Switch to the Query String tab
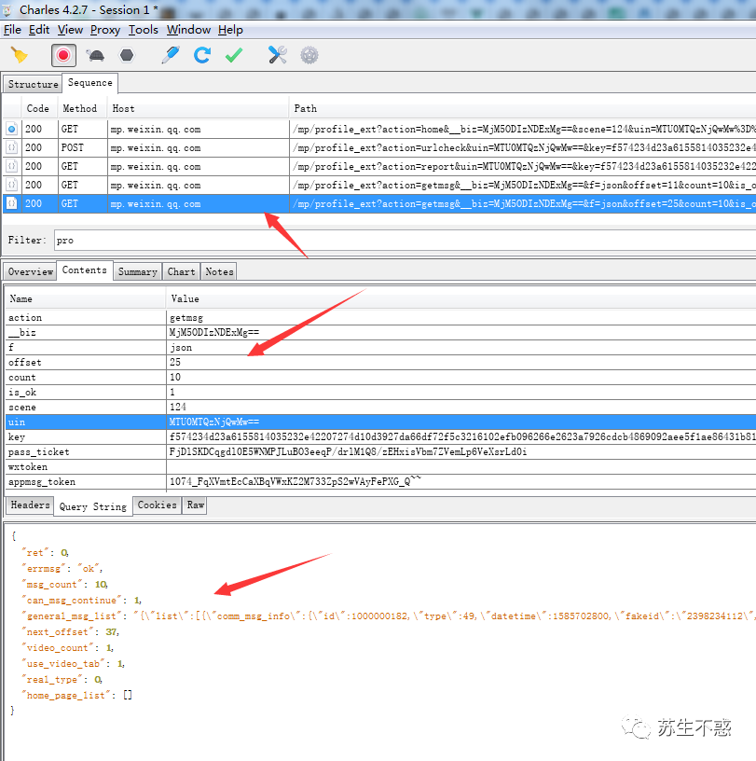Viewport: 756px width, 761px height. click(x=92, y=506)
